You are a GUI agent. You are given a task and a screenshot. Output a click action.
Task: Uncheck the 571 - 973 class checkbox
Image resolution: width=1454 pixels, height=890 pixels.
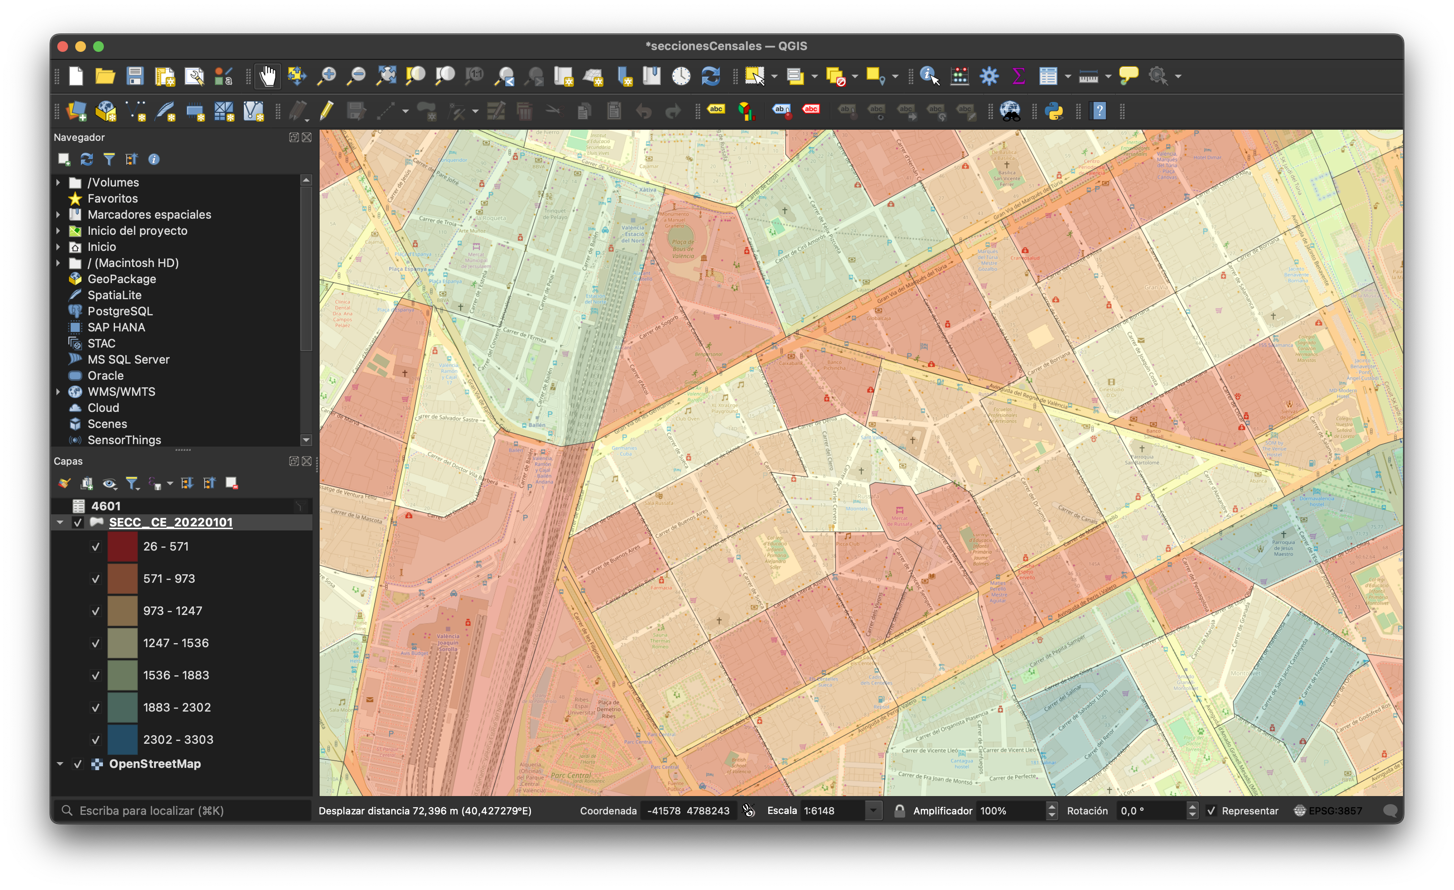tap(96, 579)
